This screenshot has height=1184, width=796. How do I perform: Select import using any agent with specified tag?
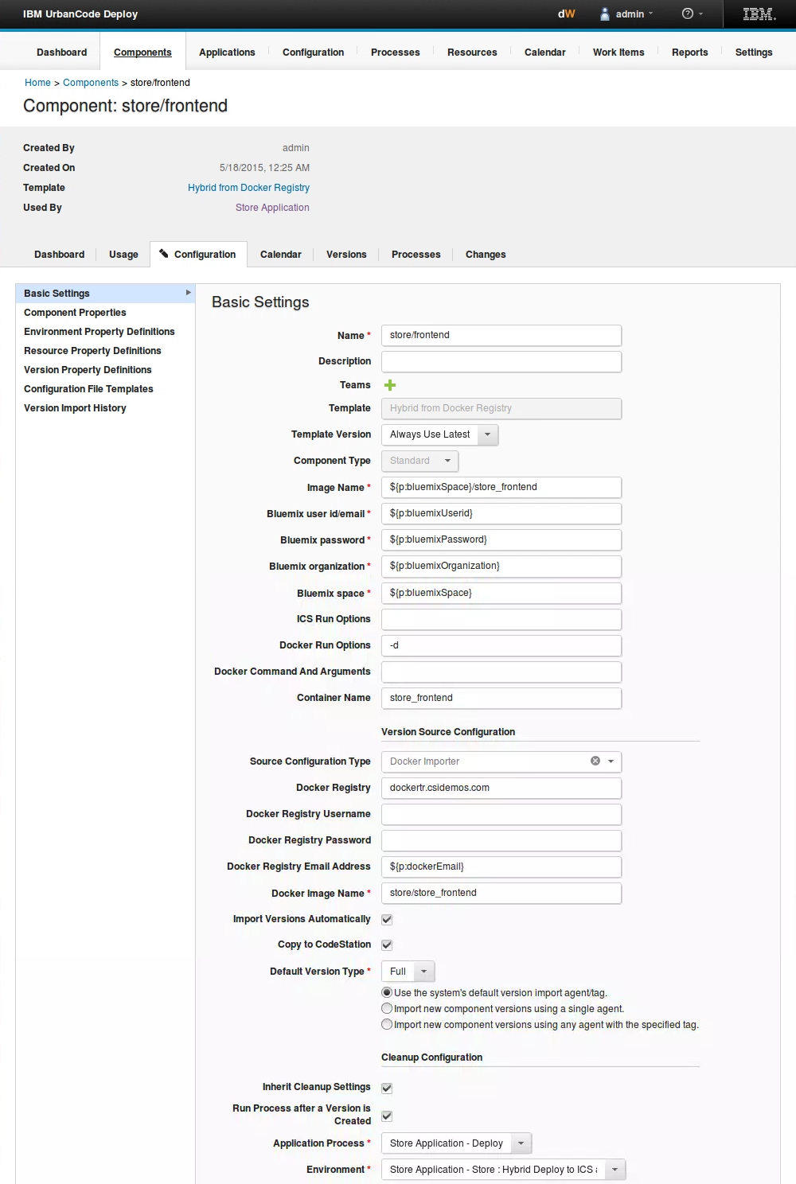tap(387, 1024)
